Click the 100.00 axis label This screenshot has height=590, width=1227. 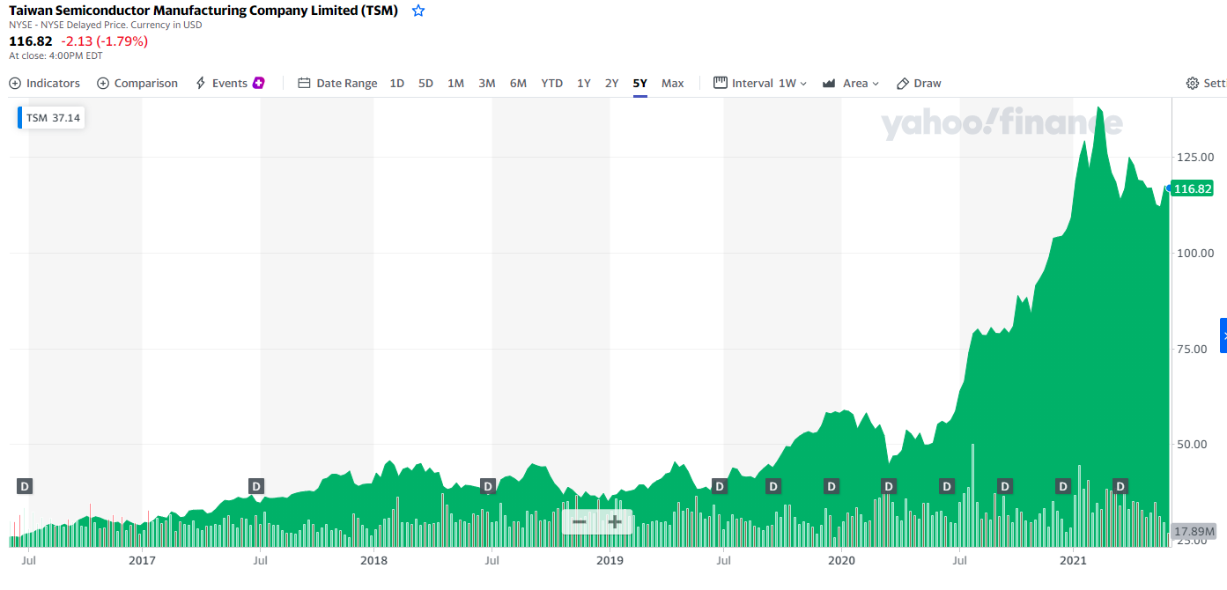[x=1195, y=253]
